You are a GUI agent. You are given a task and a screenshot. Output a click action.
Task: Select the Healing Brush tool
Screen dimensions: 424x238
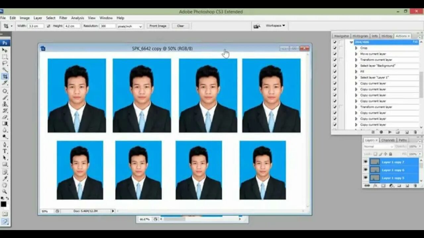point(5,91)
